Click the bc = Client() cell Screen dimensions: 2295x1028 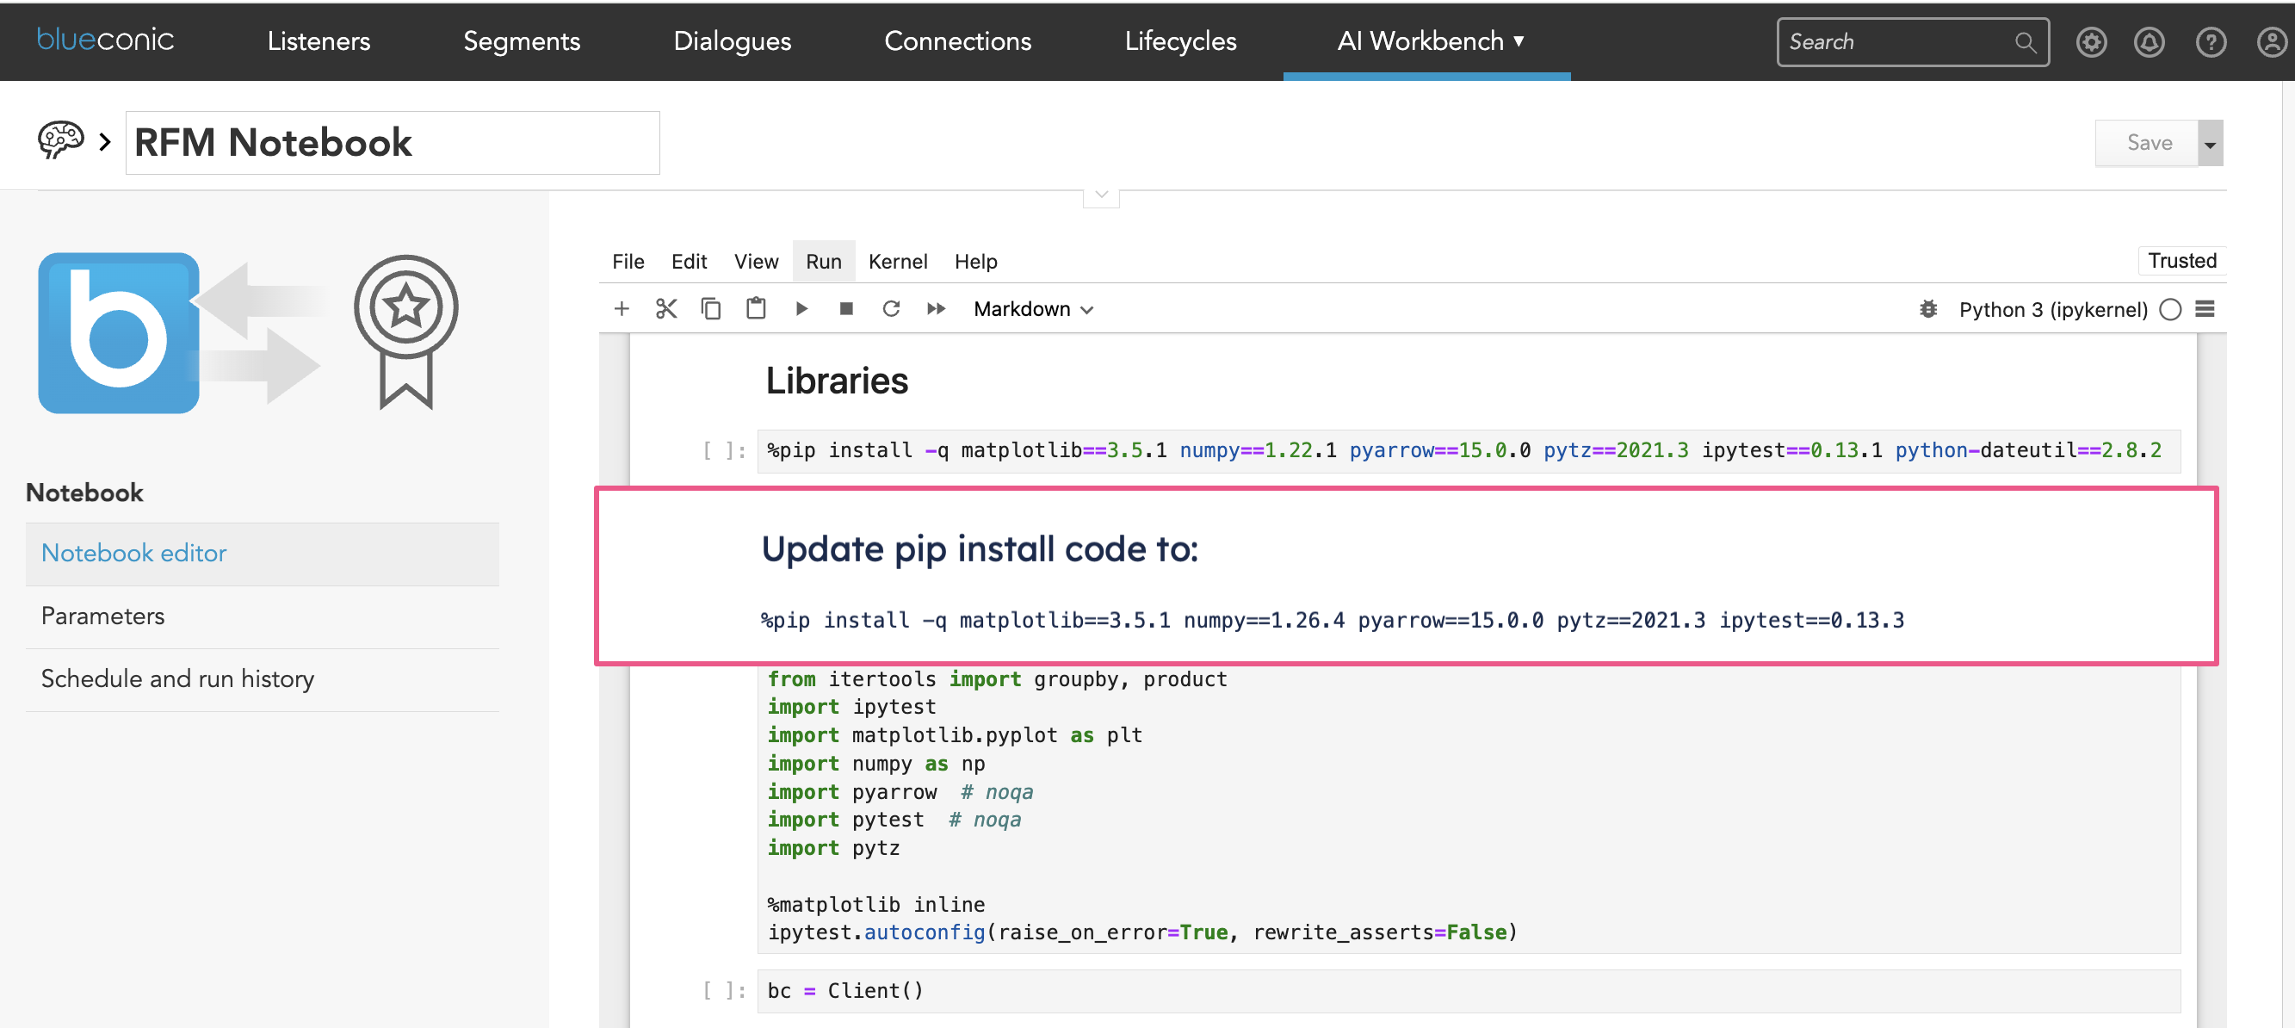(x=1469, y=991)
